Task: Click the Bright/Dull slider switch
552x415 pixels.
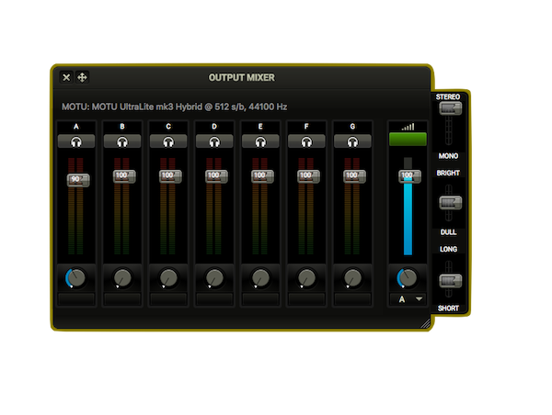Action: point(450,203)
